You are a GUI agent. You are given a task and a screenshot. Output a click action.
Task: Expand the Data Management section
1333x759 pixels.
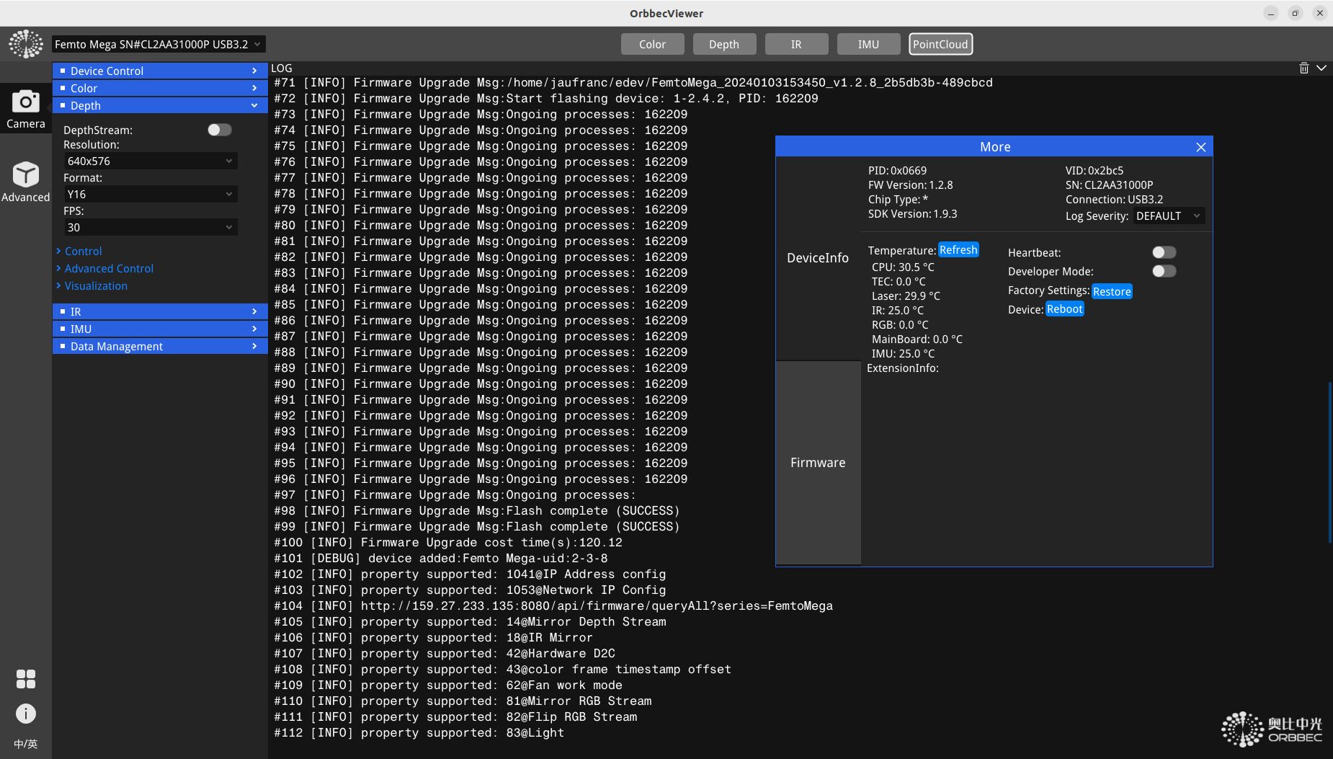click(x=159, y=346)
